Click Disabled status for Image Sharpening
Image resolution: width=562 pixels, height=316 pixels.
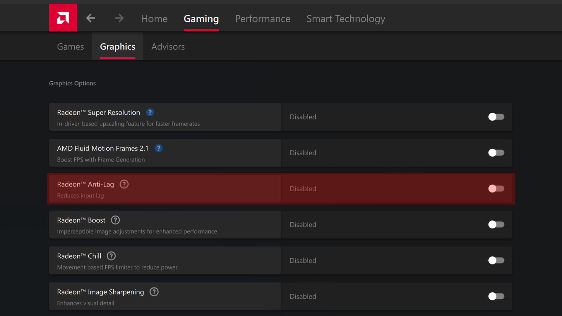[303, 296]
